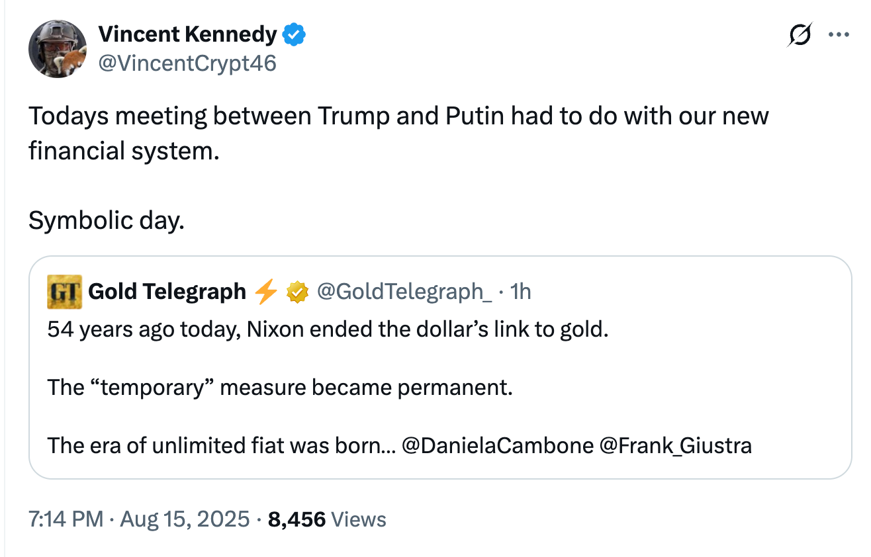Image resolution: width=871 pixels, height=557 pixels.
Task: Click the 1h timestamp on the quoted post
Action: [x=519, y=291]
